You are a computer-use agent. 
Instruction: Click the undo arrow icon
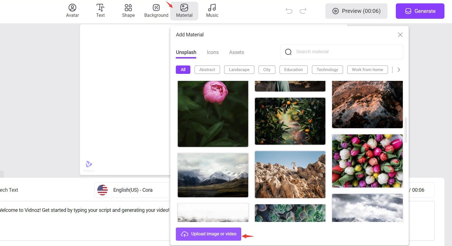[x=289, y=11]
